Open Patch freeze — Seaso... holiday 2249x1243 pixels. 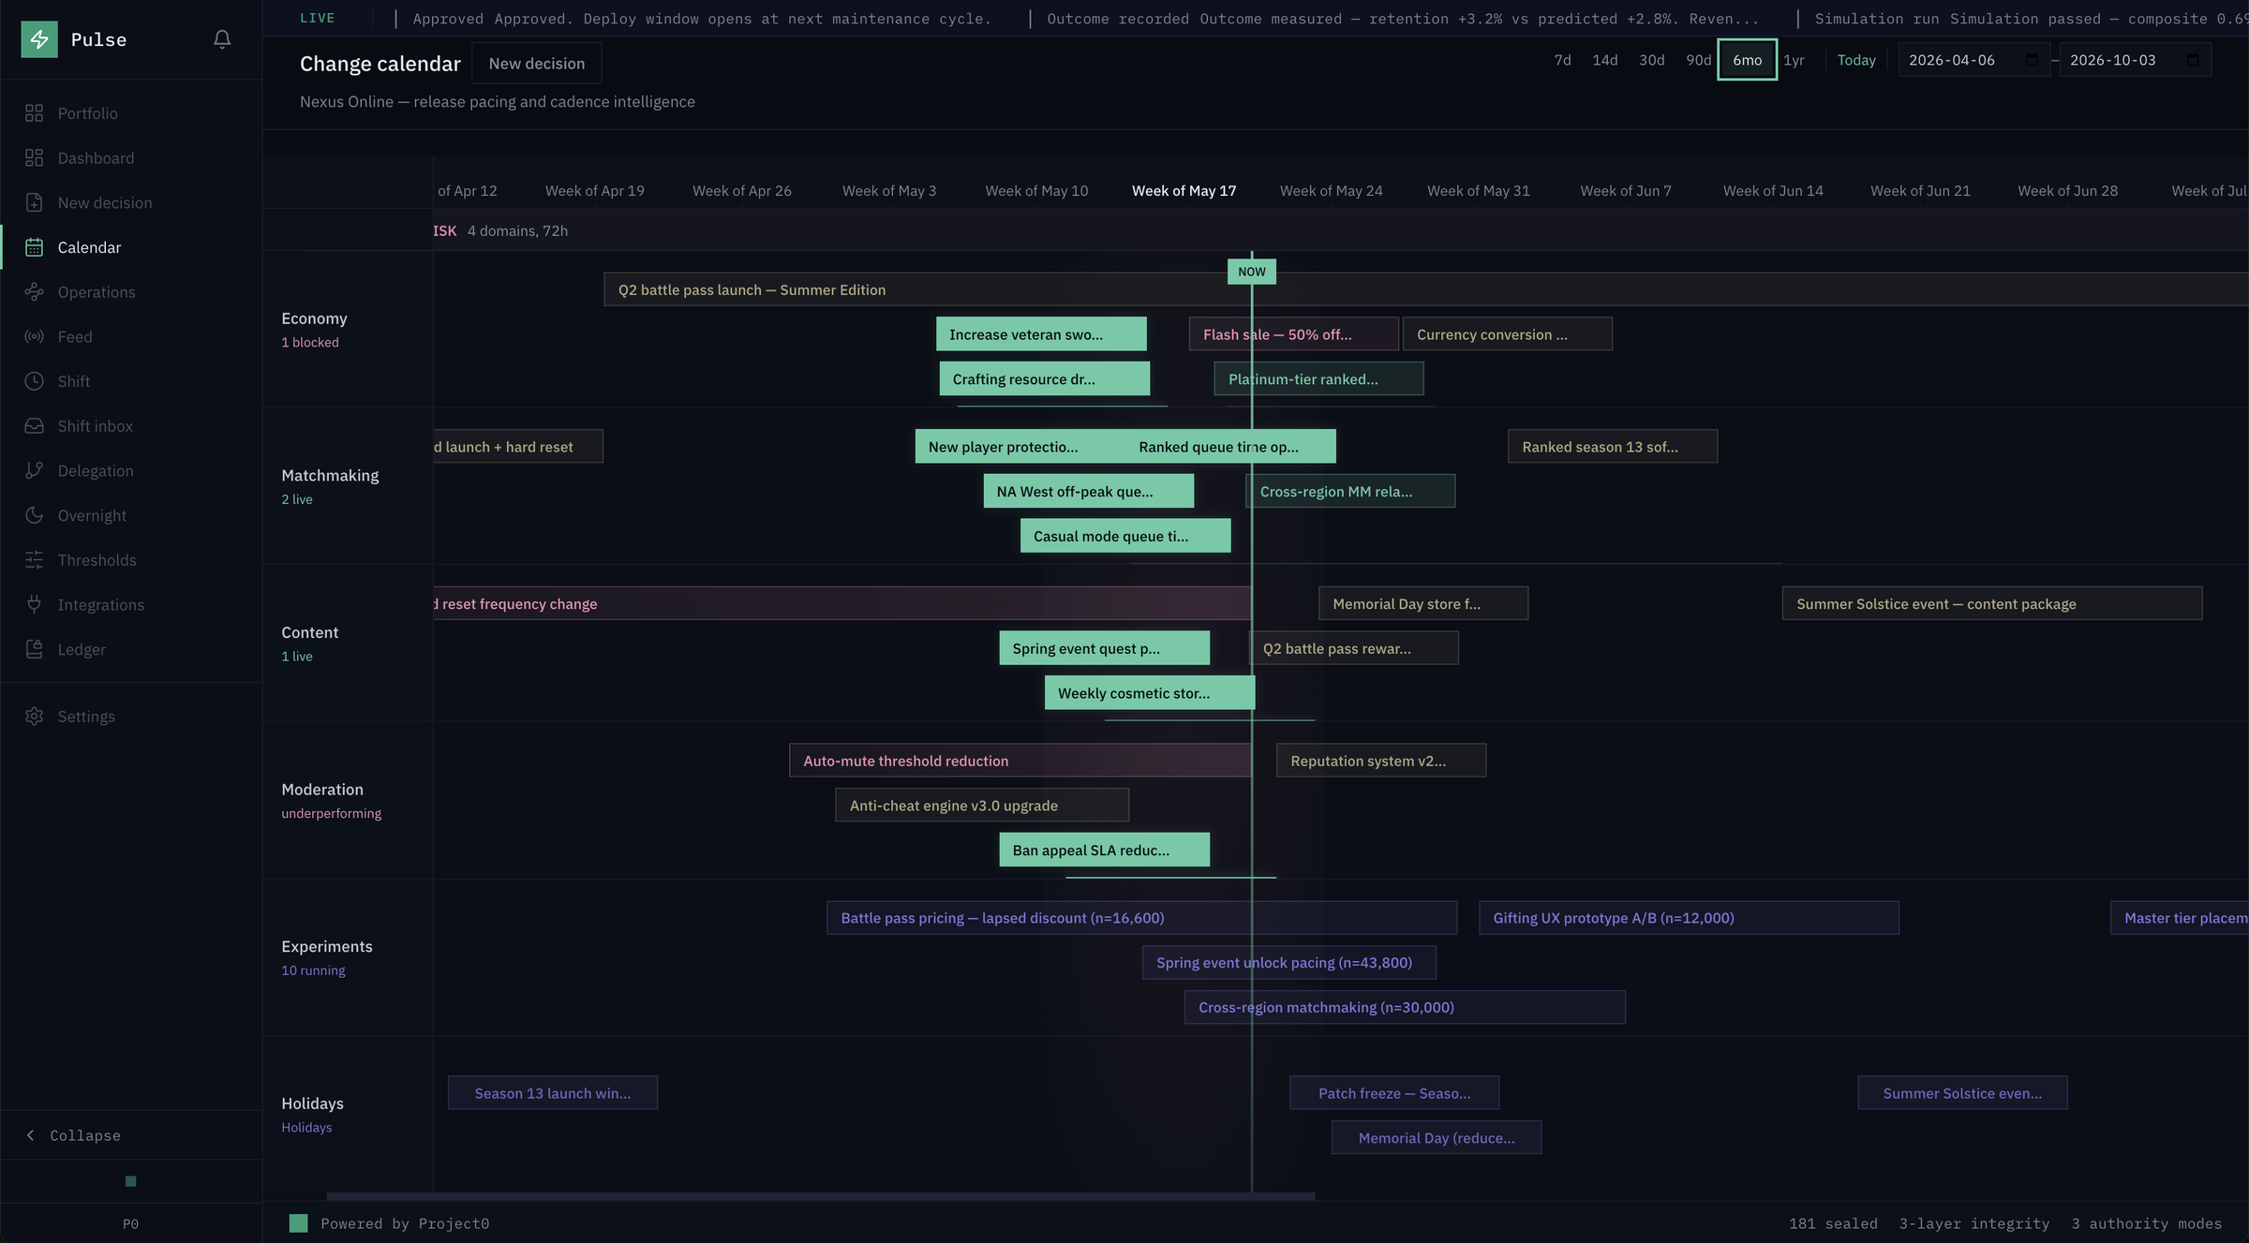(1394, 1093)
